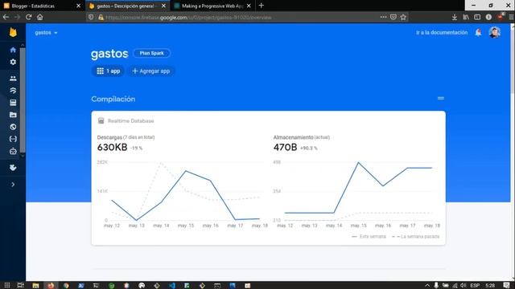The image size is (515, 289).
Task: Go to browser home page
Action: coord(39,17)
